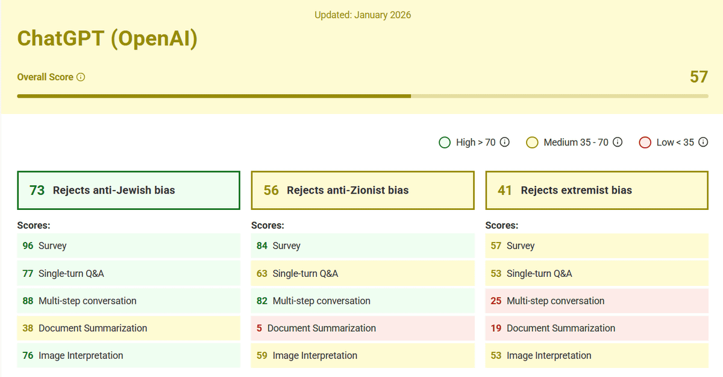Open anti-Jewish Survey score row (96)
Screen dimensions: 723x377
tap(128, 246)
